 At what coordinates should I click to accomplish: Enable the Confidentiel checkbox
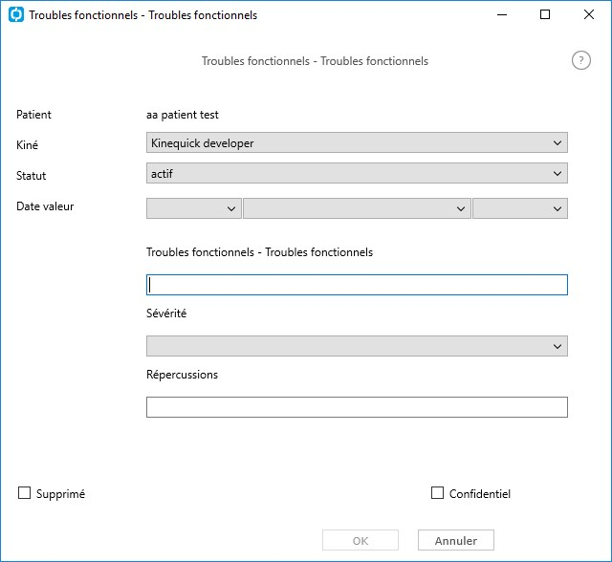pyautogui.click(x=437, y=493)
